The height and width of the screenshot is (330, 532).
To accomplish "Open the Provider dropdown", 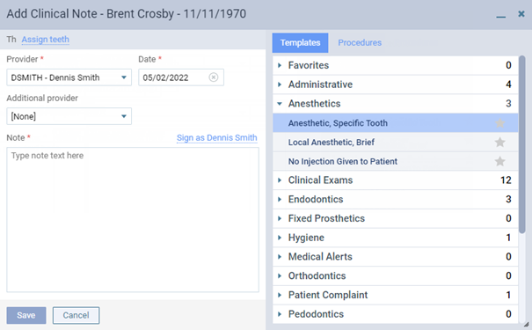I will pos(69,77).
